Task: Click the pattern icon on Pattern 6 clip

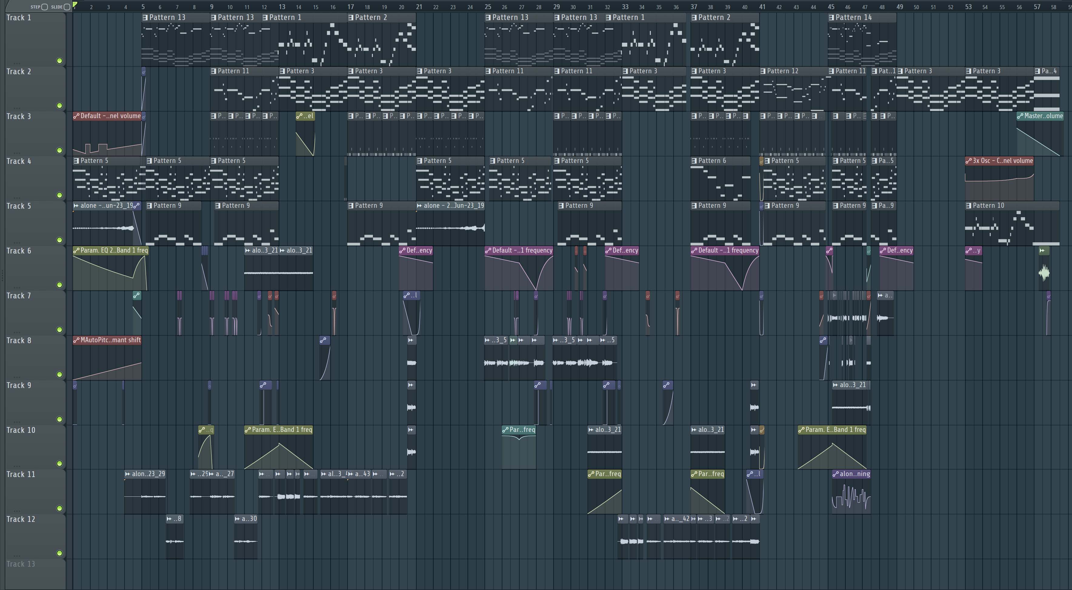Action: point(694,161)
